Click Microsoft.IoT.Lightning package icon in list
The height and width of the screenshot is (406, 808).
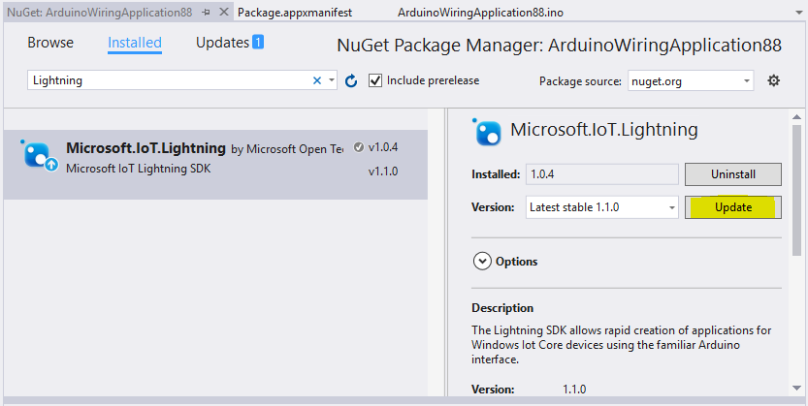(x=39, y=155)
